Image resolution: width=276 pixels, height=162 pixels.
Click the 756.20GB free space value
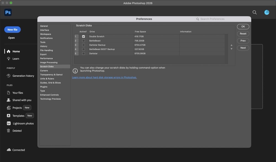(x=139, y=41)
